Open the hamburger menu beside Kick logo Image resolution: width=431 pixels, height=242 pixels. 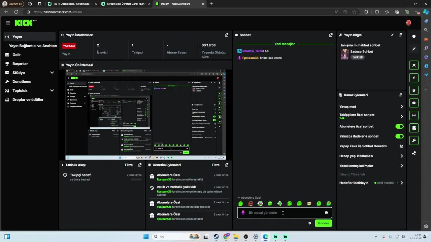8,23
